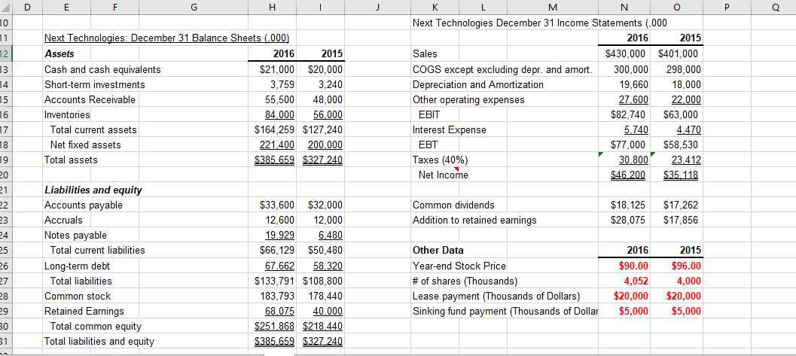Select the $133,791 total liabilities cell

[276, 281]
